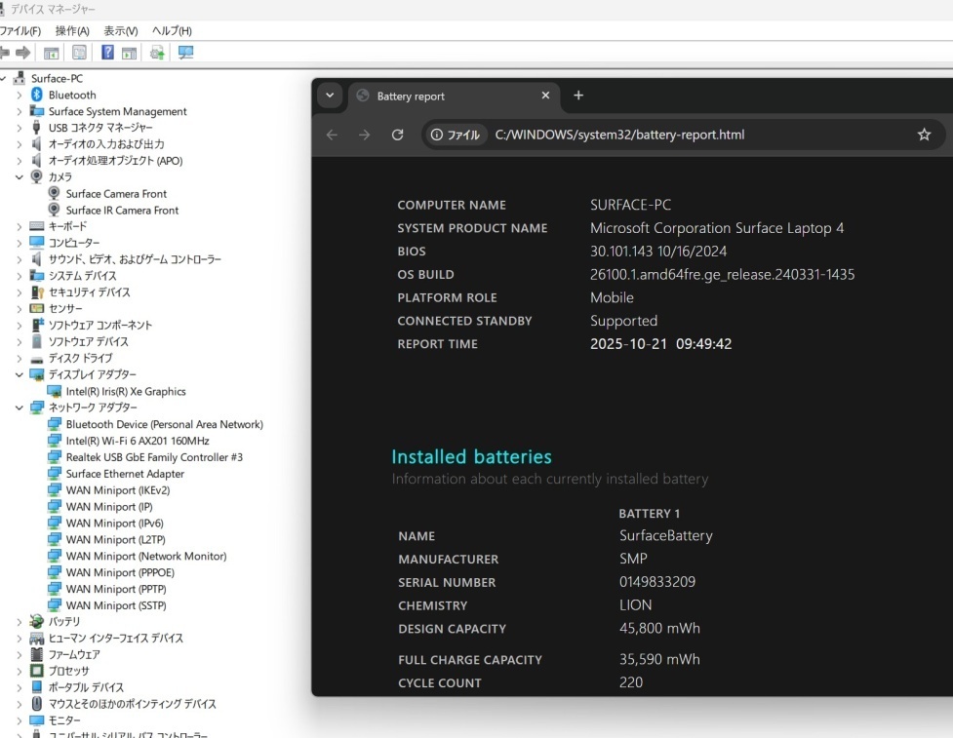Viewport: 953px width, 738px height.
Task: Click the update driver toolbar icon
Action: [157, 53]
